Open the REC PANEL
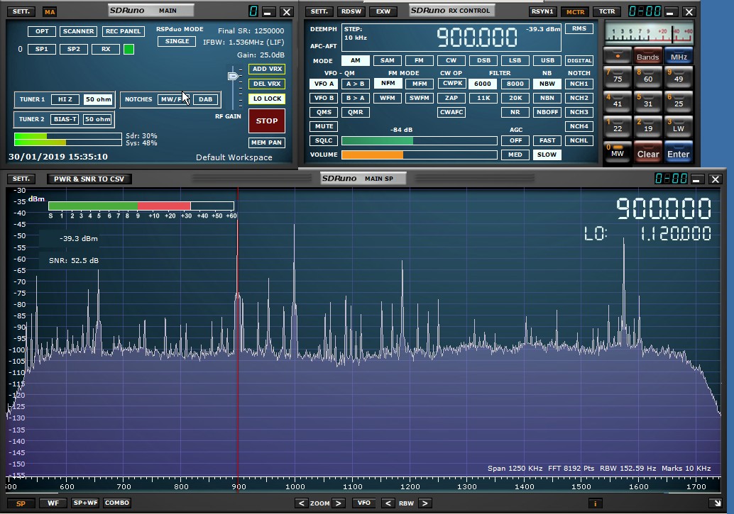Screen dimensions: 734x514 [x=123, y=31]
